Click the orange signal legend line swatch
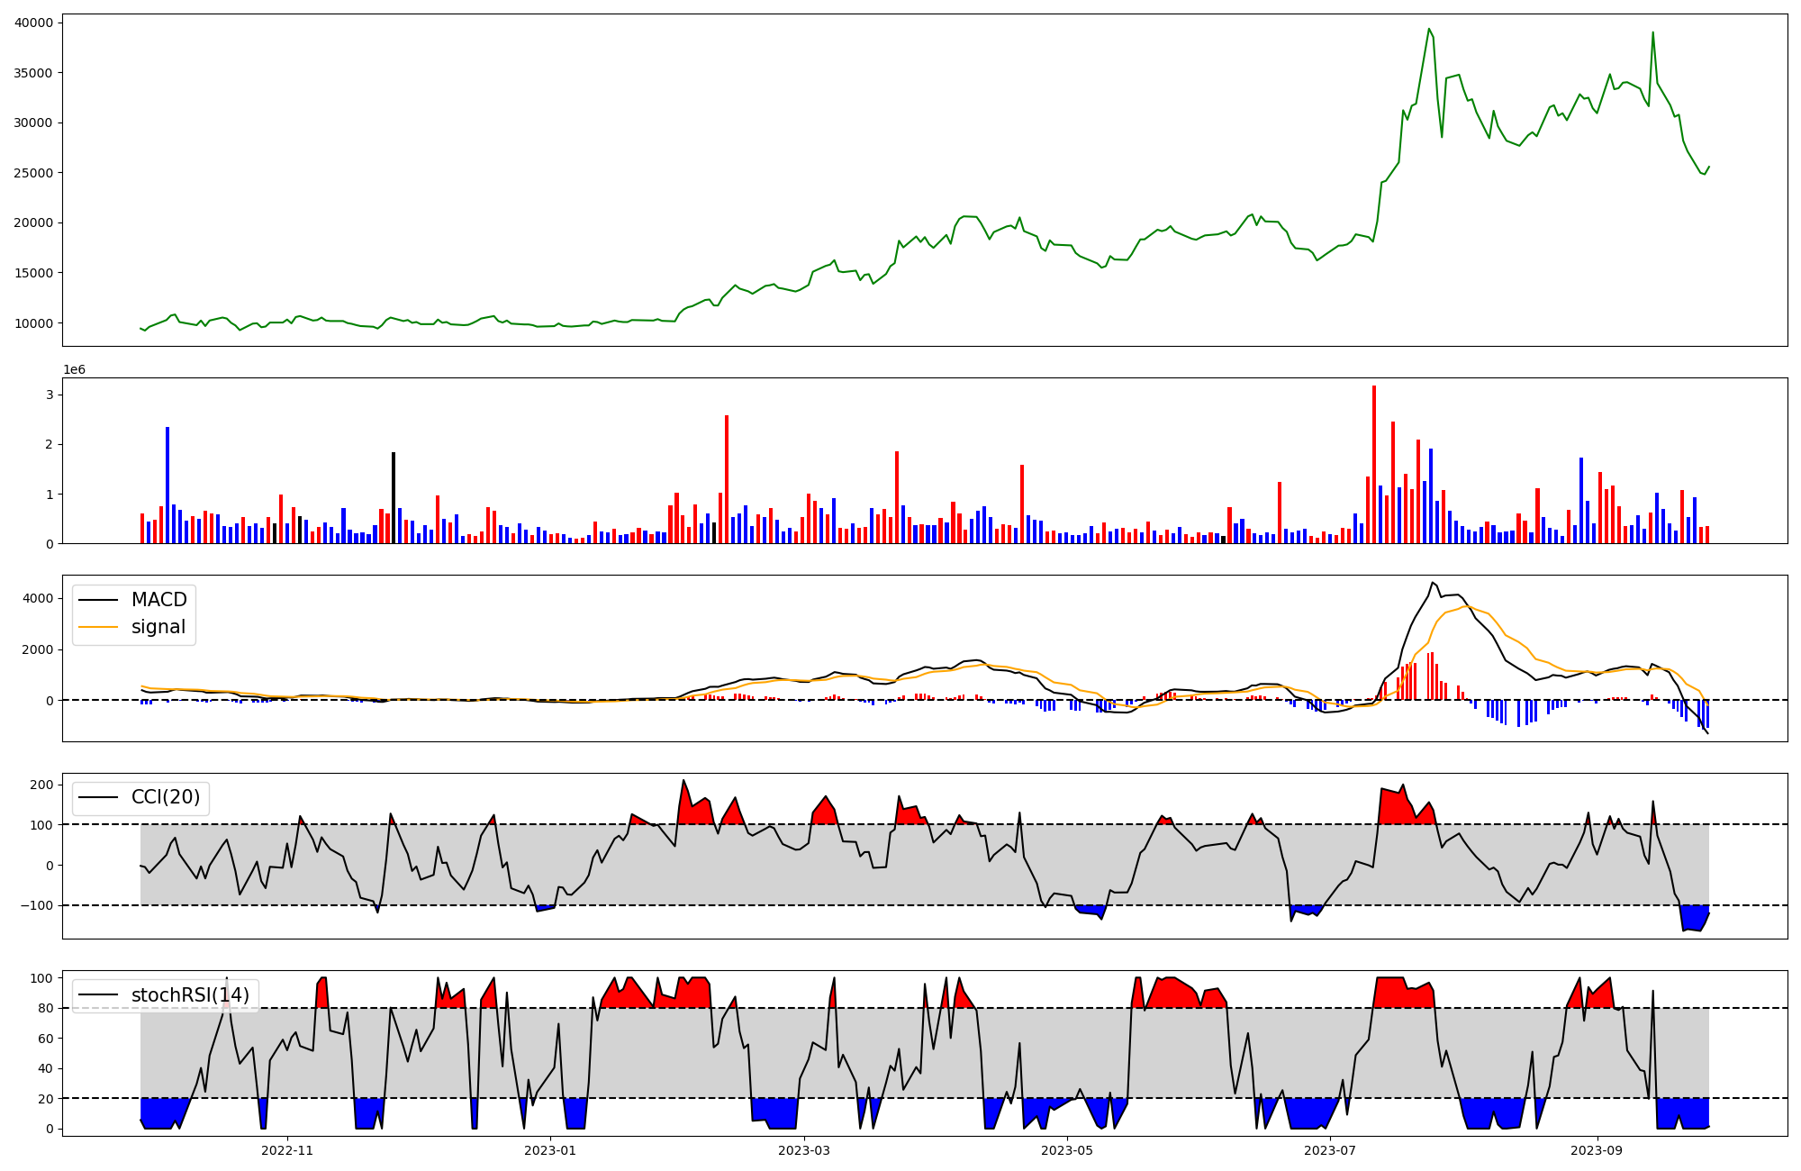The height and width of the screenshot is (1171, 1801). pyautogui.click(x=98, y=627)
